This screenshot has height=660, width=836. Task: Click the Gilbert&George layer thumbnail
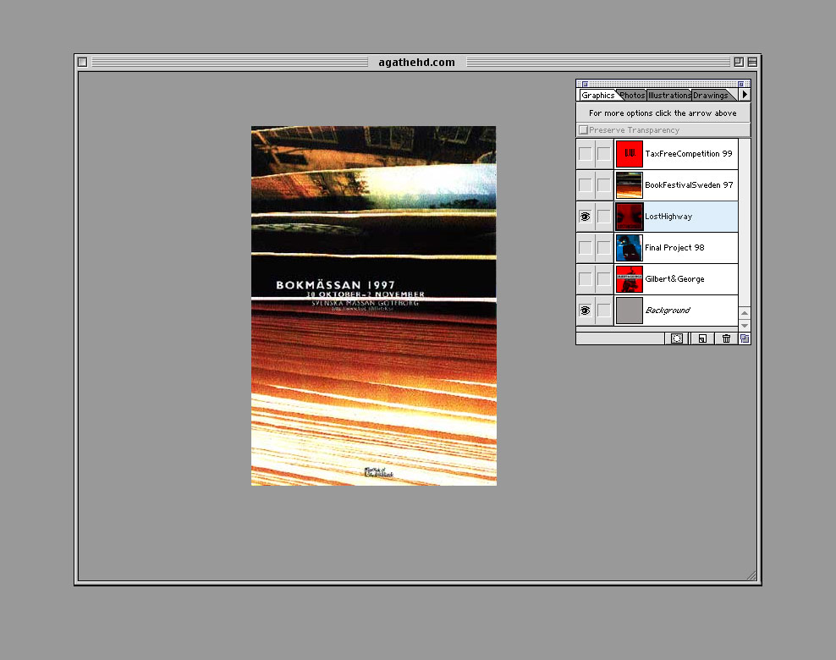[630, 279]
